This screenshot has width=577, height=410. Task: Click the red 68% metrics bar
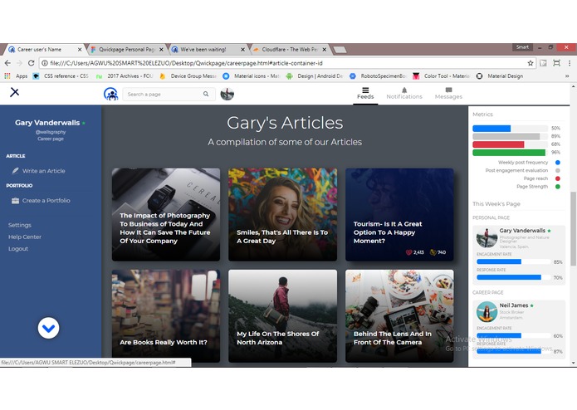(x=498, y=144)
